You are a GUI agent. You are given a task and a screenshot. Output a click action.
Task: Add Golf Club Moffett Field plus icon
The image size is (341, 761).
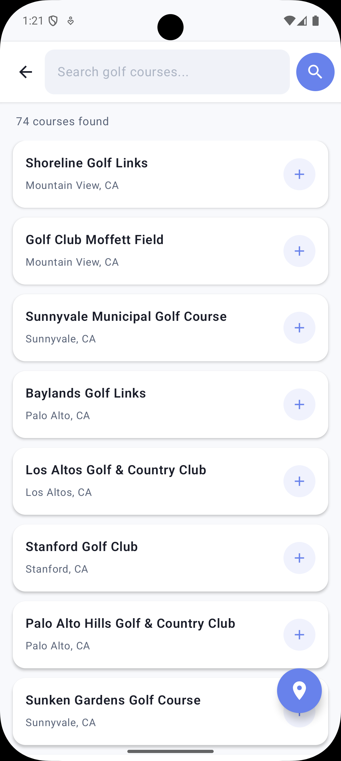click(x=299, y=251)
